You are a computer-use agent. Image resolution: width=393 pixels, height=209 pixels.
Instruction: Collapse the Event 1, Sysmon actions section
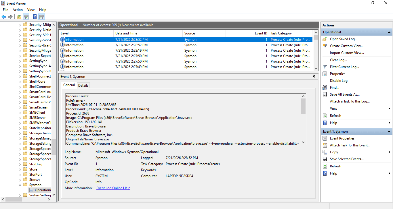(389, 131)
